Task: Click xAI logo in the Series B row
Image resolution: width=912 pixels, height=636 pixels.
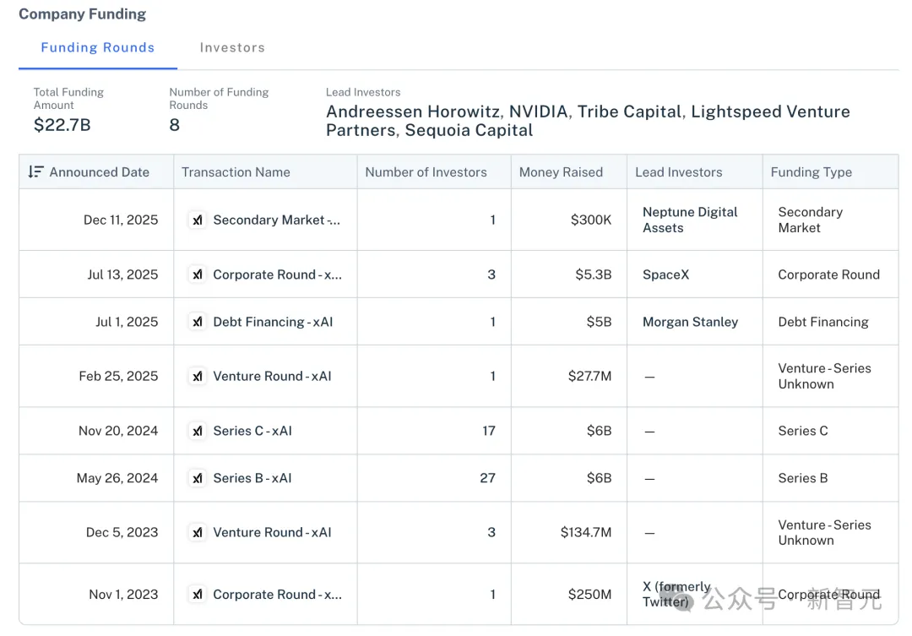Action: [197, 478]
